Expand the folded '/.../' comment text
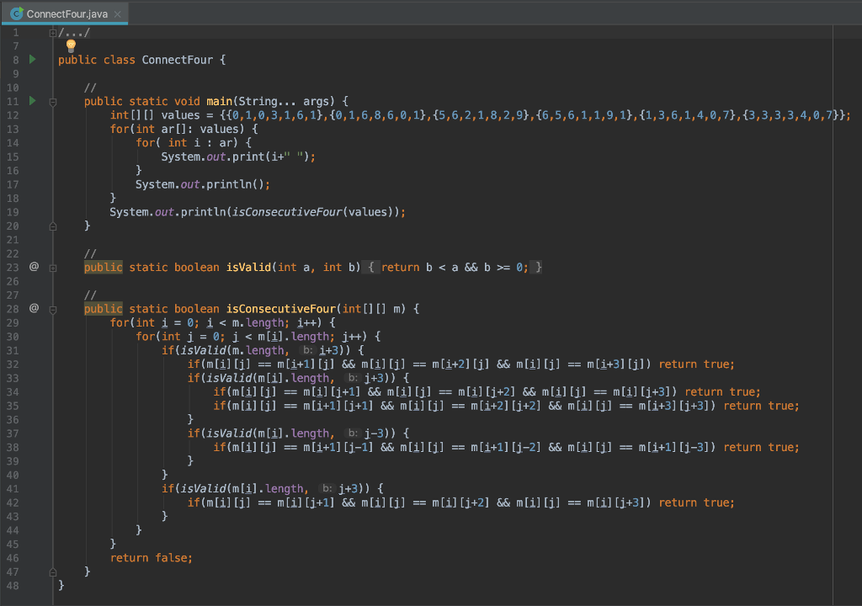Screen dimensions: 862x606 tap(74, 33)
